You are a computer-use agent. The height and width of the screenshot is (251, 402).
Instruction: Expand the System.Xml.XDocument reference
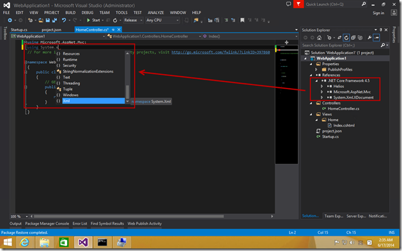pyautogui.click(x=322, y=97)
